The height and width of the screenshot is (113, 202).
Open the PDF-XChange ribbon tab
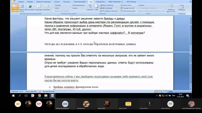click(x=131, y=2)
